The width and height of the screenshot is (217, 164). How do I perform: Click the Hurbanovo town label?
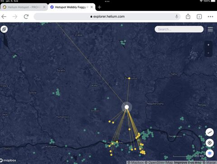click(63, 117)
